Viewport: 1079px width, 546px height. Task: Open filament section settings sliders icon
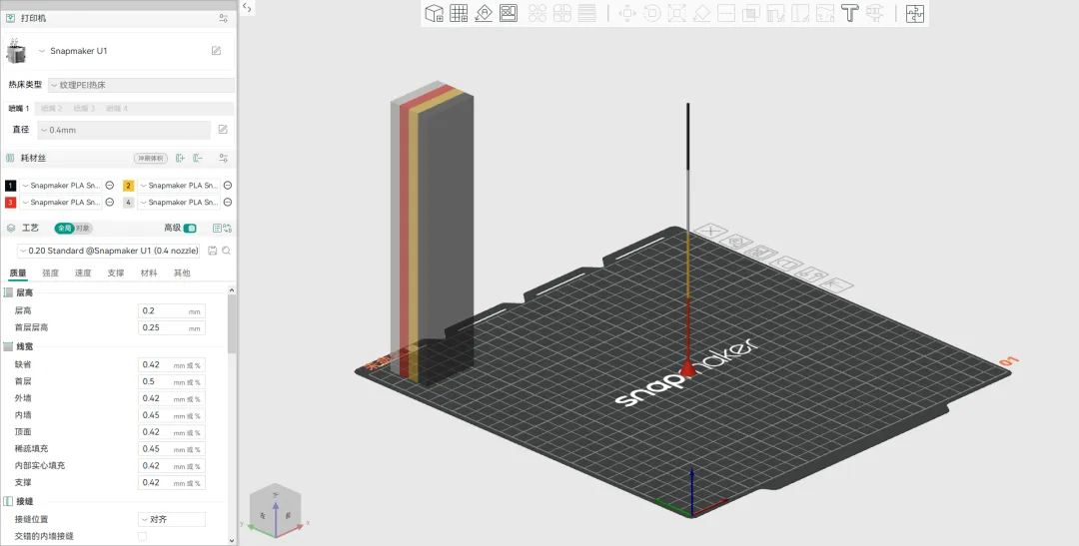point(223,158)
